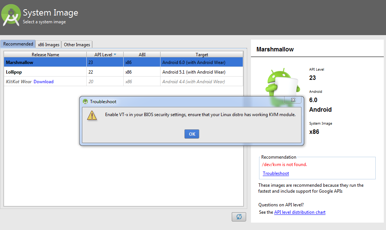Sort by API Level column header
Viewport: 386px width, 230px height.
point(105,54)
